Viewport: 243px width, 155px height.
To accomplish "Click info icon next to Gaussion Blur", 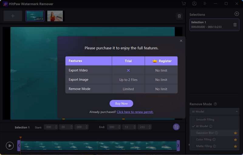I will [x=217, y=133].
